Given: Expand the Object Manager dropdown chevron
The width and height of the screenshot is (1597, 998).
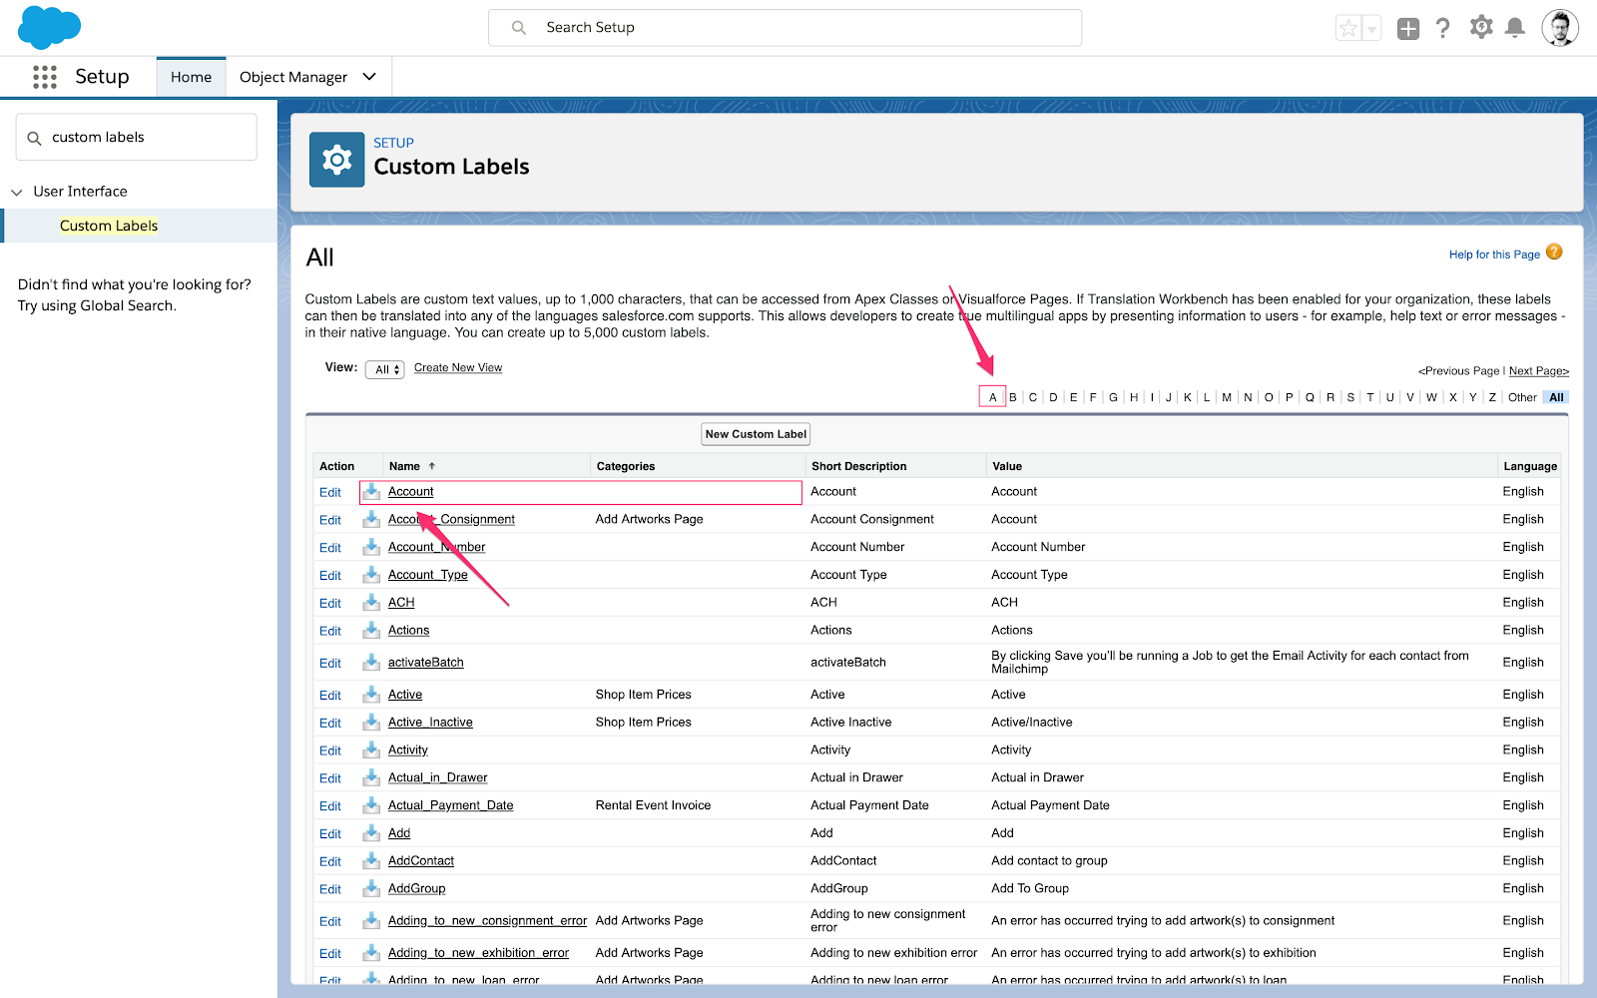Looking at the screenshot, I should pos(369,77).
